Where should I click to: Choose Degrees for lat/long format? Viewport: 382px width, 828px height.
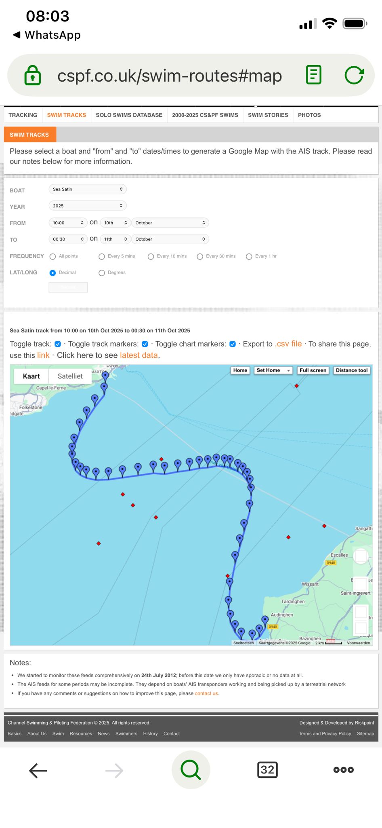[102, 273]
